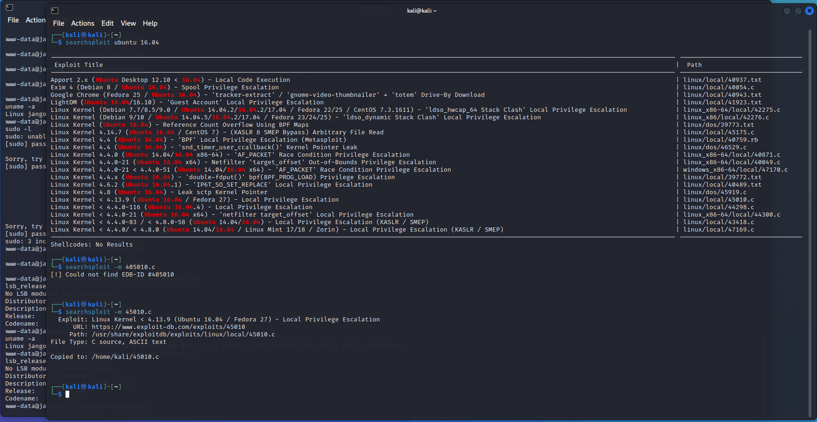Viewport: 817px width, 422px height.
Task: Click path linux_x86-64/local/44300.c
Action: click(x=732, y=215)
